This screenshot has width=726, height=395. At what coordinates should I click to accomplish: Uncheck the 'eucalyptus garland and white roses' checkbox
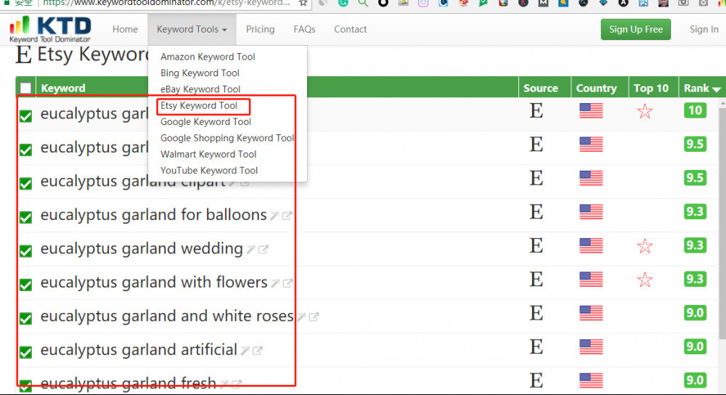(x=26, y=319)
